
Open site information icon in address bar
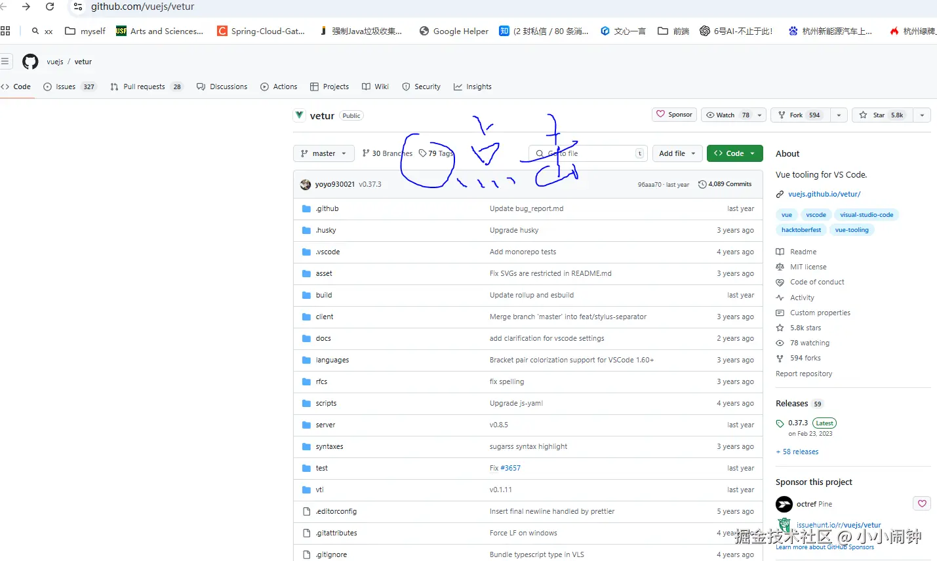pyautogui.click(x=77, y=7)
